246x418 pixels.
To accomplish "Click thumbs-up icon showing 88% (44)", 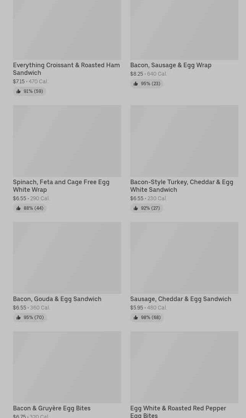I will pos(18,208).
